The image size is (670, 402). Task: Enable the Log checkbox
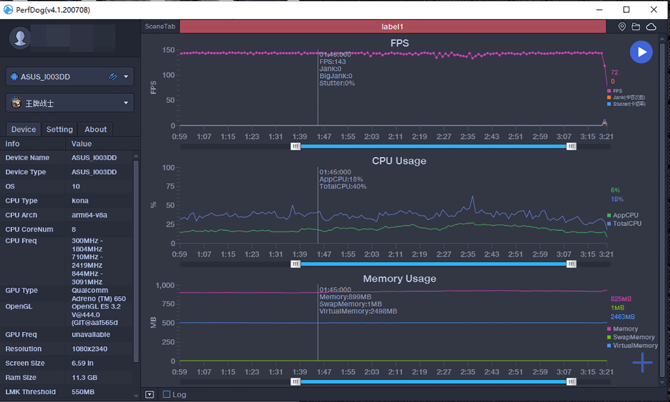click(167, 394)
